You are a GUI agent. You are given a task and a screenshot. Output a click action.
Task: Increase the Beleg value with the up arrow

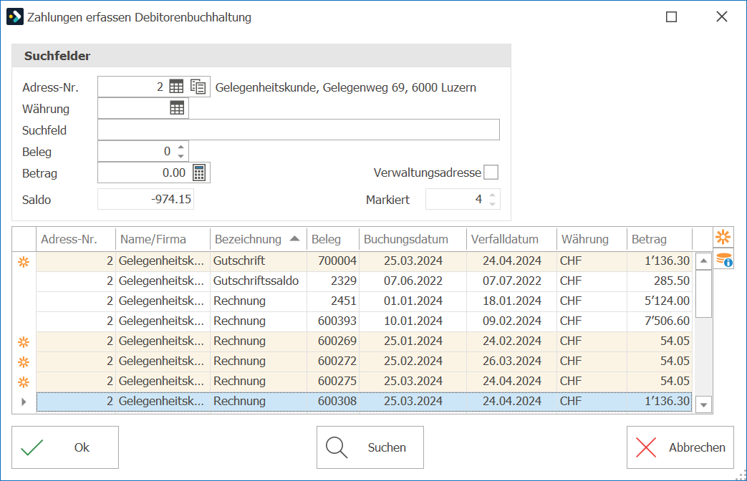click(180, 147)
